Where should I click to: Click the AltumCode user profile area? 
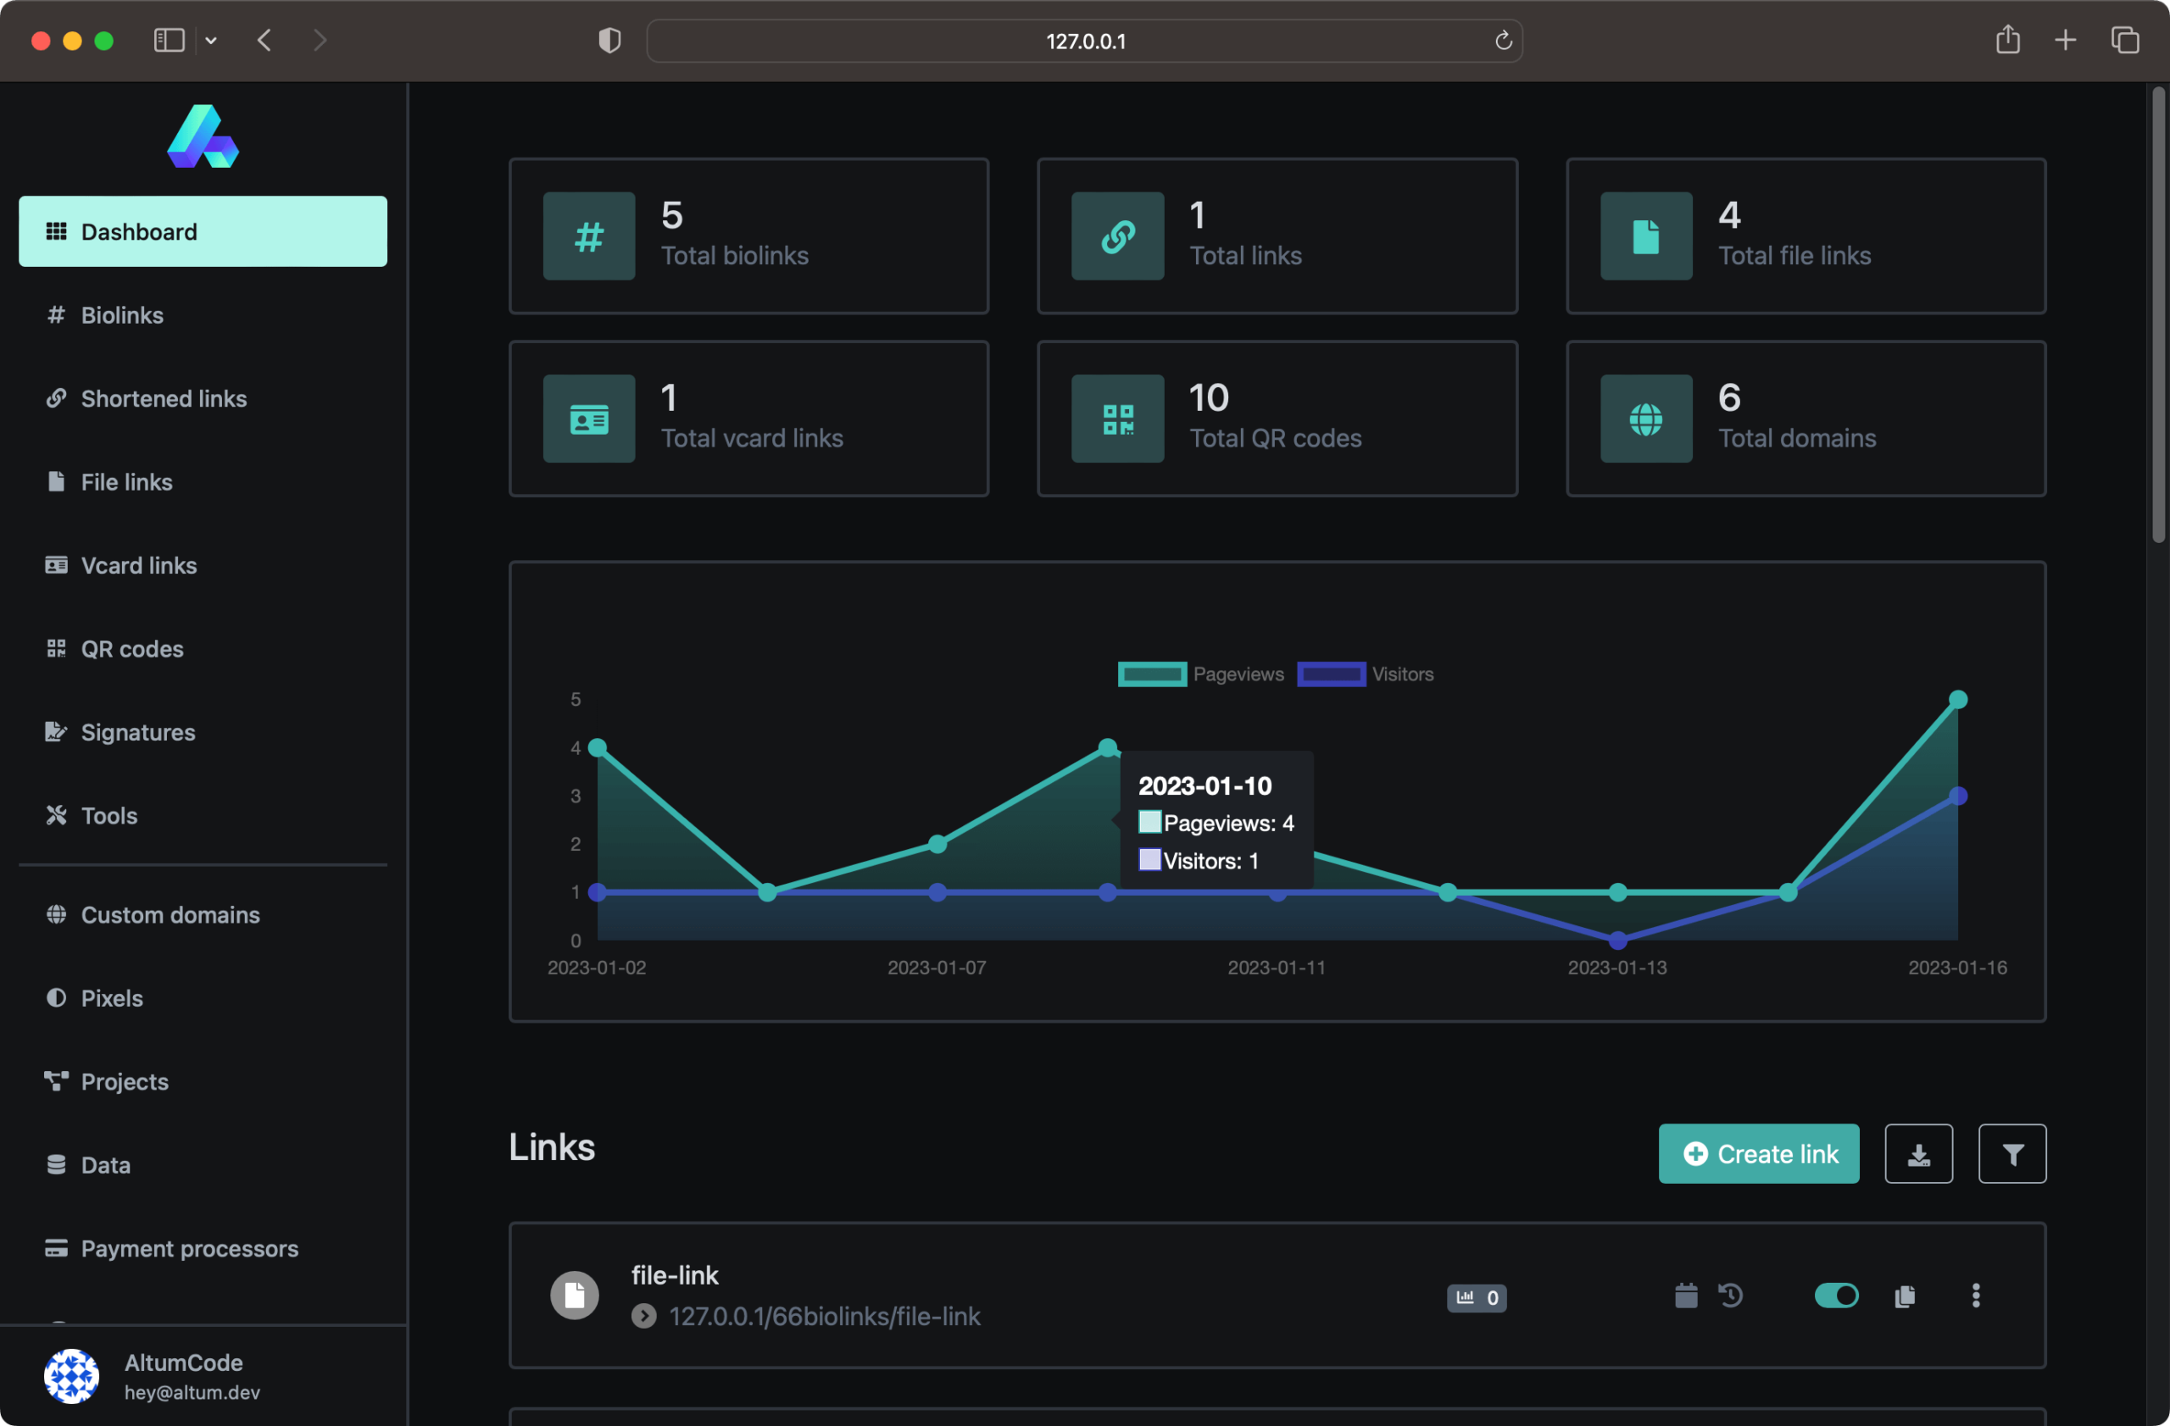pos(203,1375)
